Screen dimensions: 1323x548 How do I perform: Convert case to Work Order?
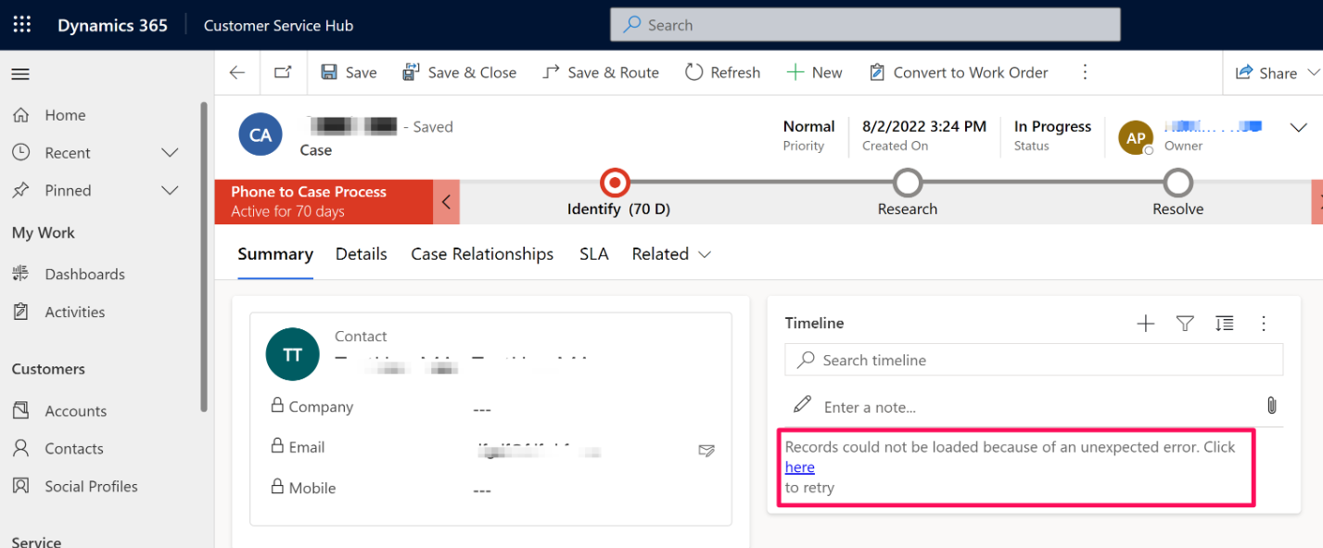tap(959, 72)
